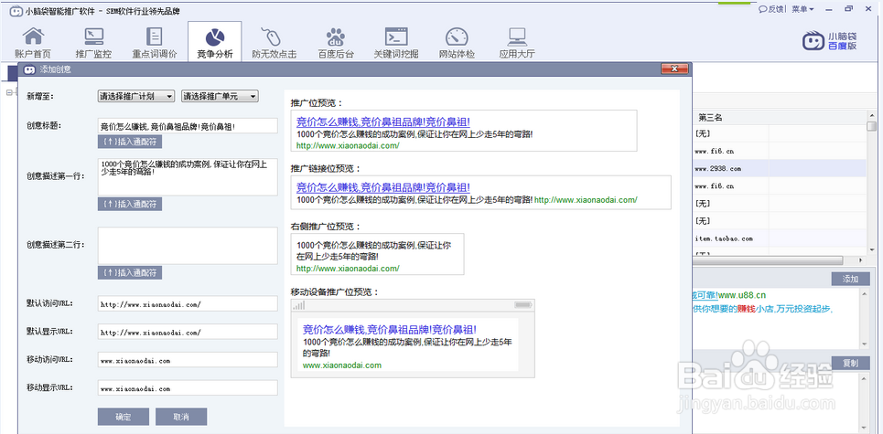
Task: Select the item.taobao.com table cell
Action: (731, 238)
